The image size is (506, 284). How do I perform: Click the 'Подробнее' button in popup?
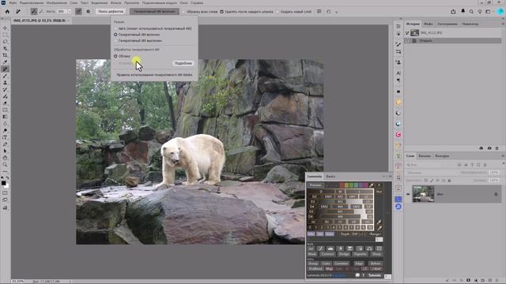pyautogui.click(x=183, y=63)
